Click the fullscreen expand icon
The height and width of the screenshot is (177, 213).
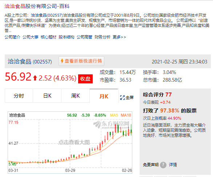click(122, 98)
